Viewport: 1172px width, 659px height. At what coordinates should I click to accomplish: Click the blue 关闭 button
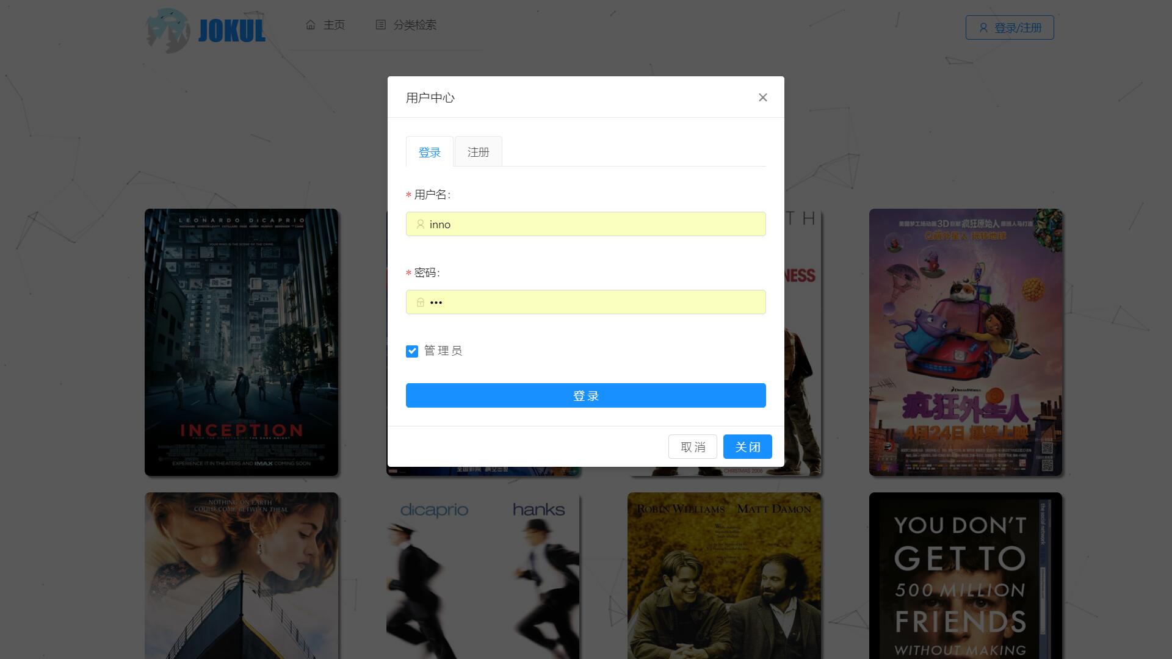(x=747, y=447)
